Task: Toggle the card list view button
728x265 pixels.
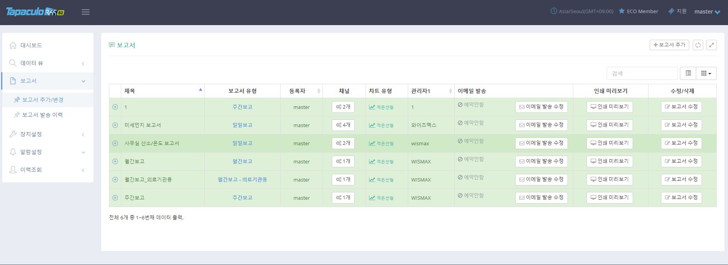Action: tap(688, 73)
